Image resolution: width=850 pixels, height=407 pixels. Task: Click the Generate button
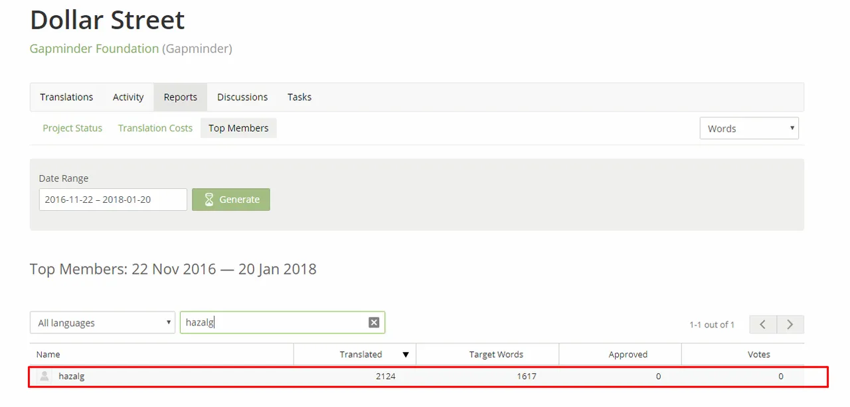(231, 200)
